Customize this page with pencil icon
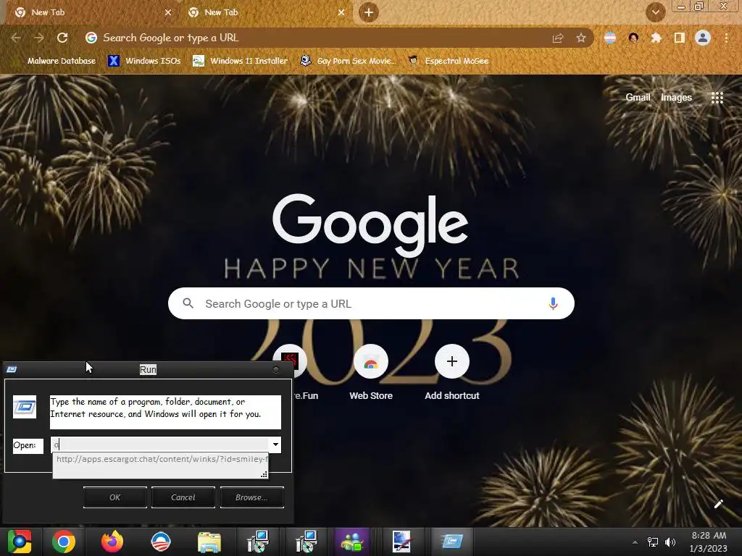The height and width of the screenshot is (556, 742). click(718, 504)
